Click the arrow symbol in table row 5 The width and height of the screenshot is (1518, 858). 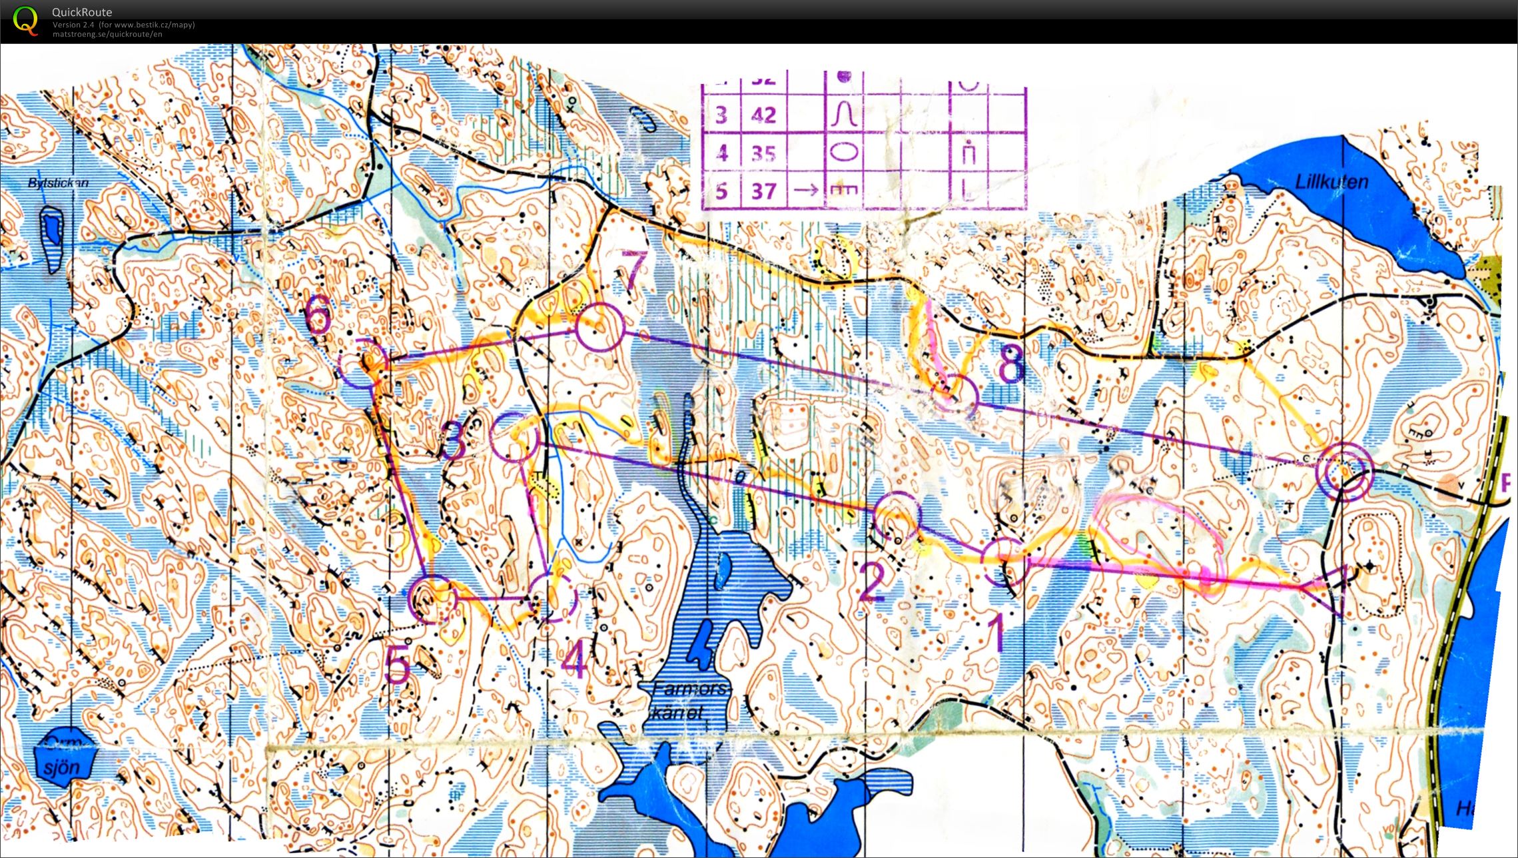pos(807,191)
